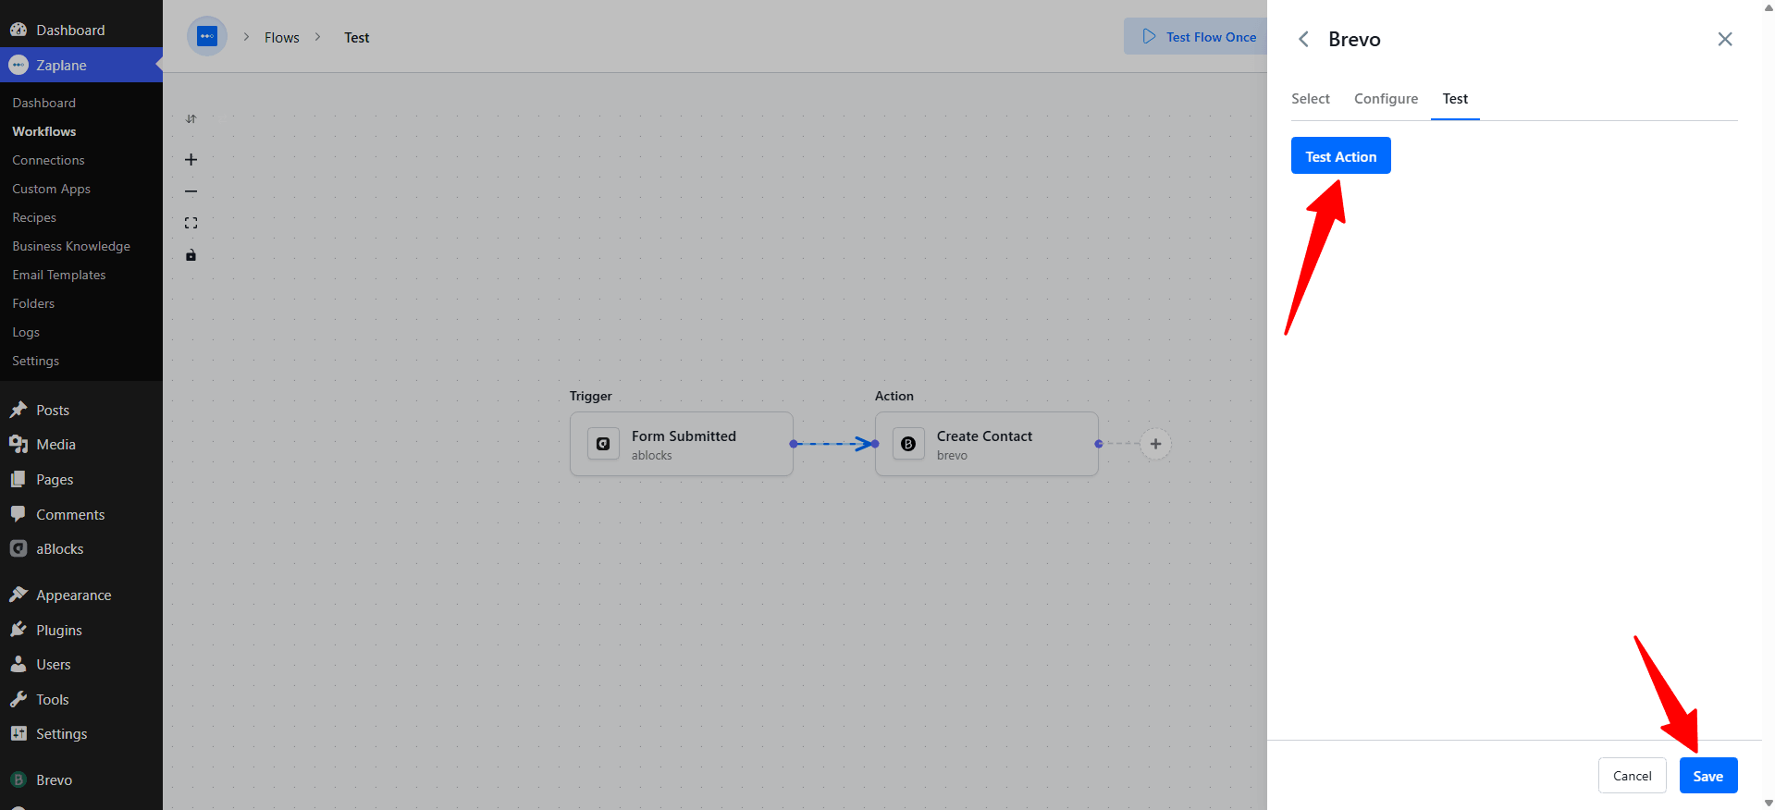
Task: Click the Posts menu label
Action: coord(53,410)
